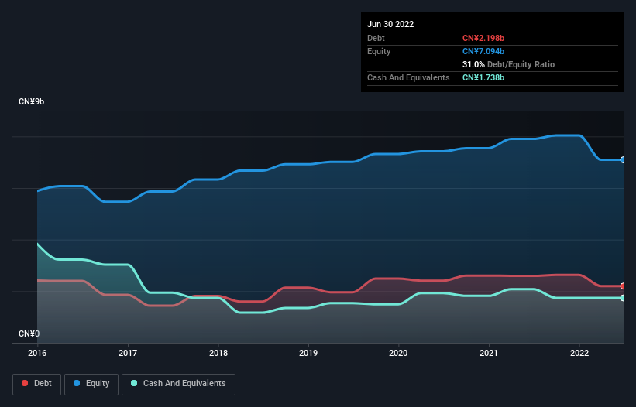The height and width of the screenshot is (407, 636).
Task: Click the 2016 x-axis label
Action: [x=37, y=353]
